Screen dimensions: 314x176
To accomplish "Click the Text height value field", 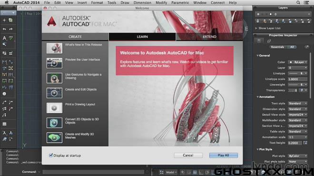I will click(x=295, y=143).
